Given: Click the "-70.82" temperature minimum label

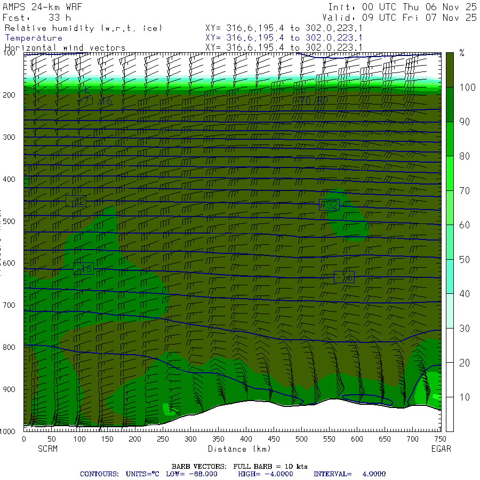Looking at the screenshot, I should click(311, 101).
